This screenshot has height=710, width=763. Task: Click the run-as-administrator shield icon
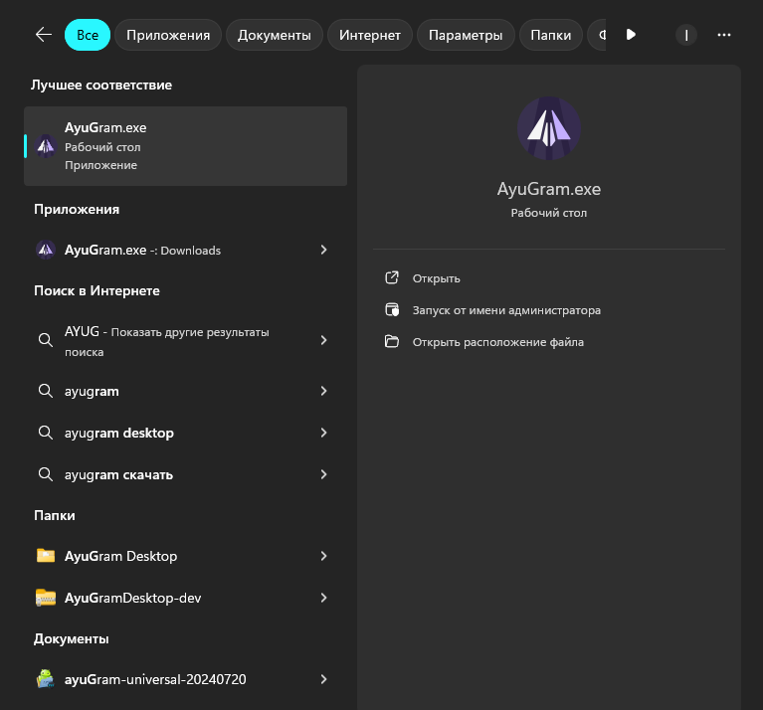tap(392, 310)
